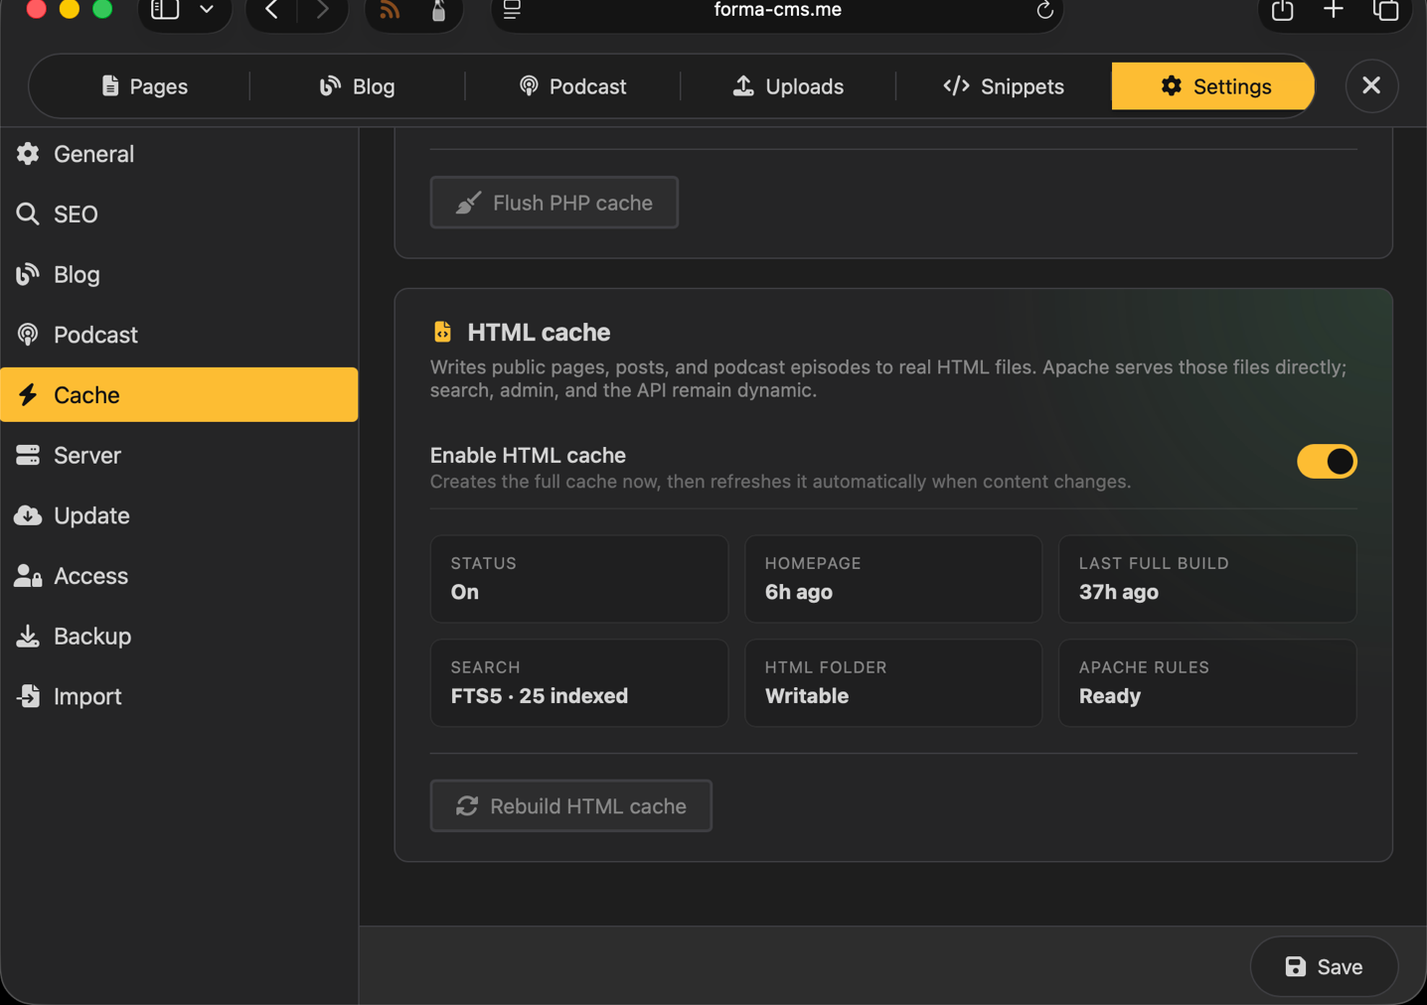Open Backup settings in sidebar
Screen dimensions: 1427x1005
(x=179, y=636)
